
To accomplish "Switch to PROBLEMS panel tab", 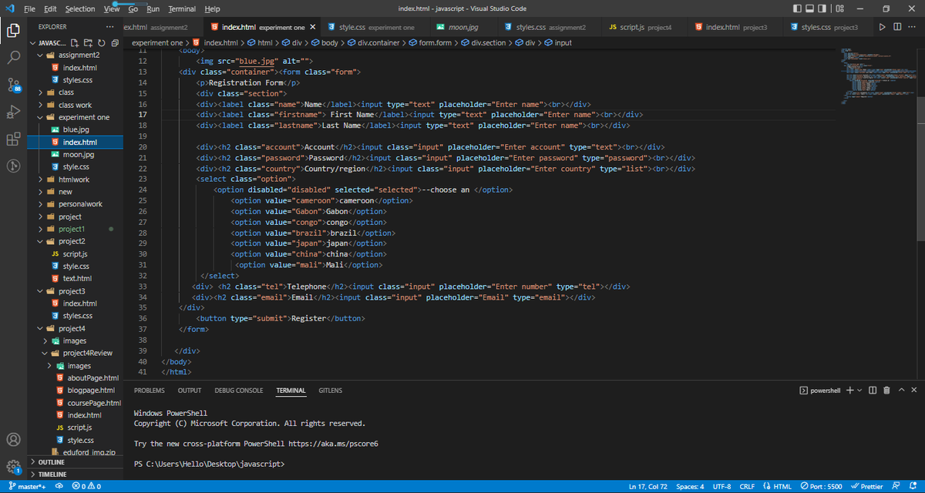I will pyautogui.click(x=149, y=391).
